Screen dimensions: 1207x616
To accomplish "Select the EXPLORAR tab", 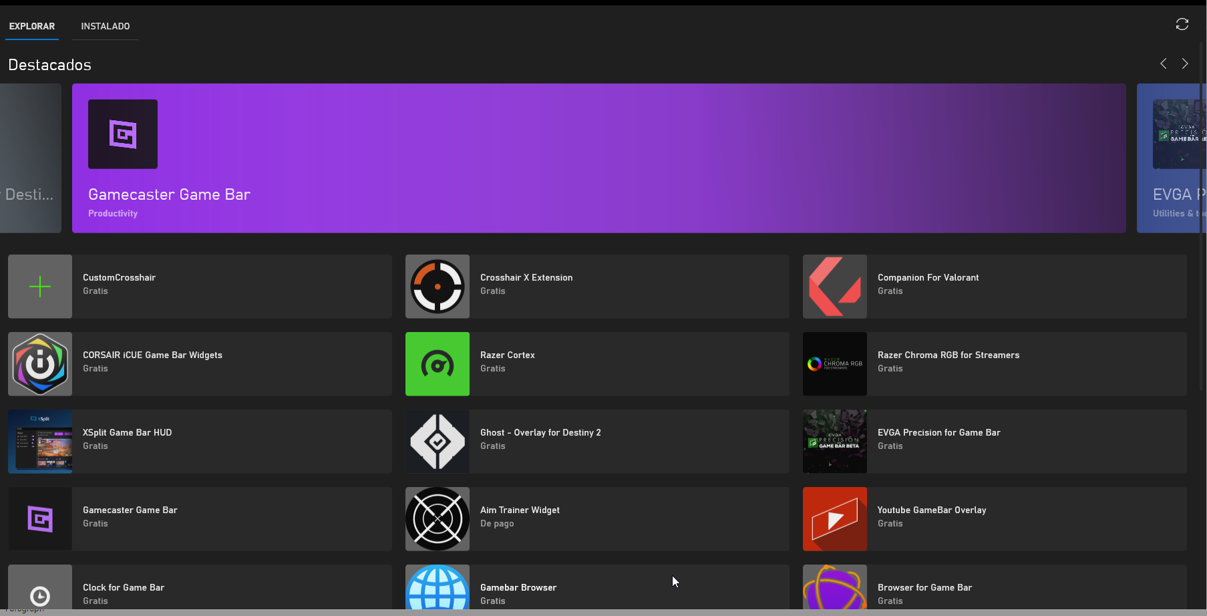I will click(32, 26).
